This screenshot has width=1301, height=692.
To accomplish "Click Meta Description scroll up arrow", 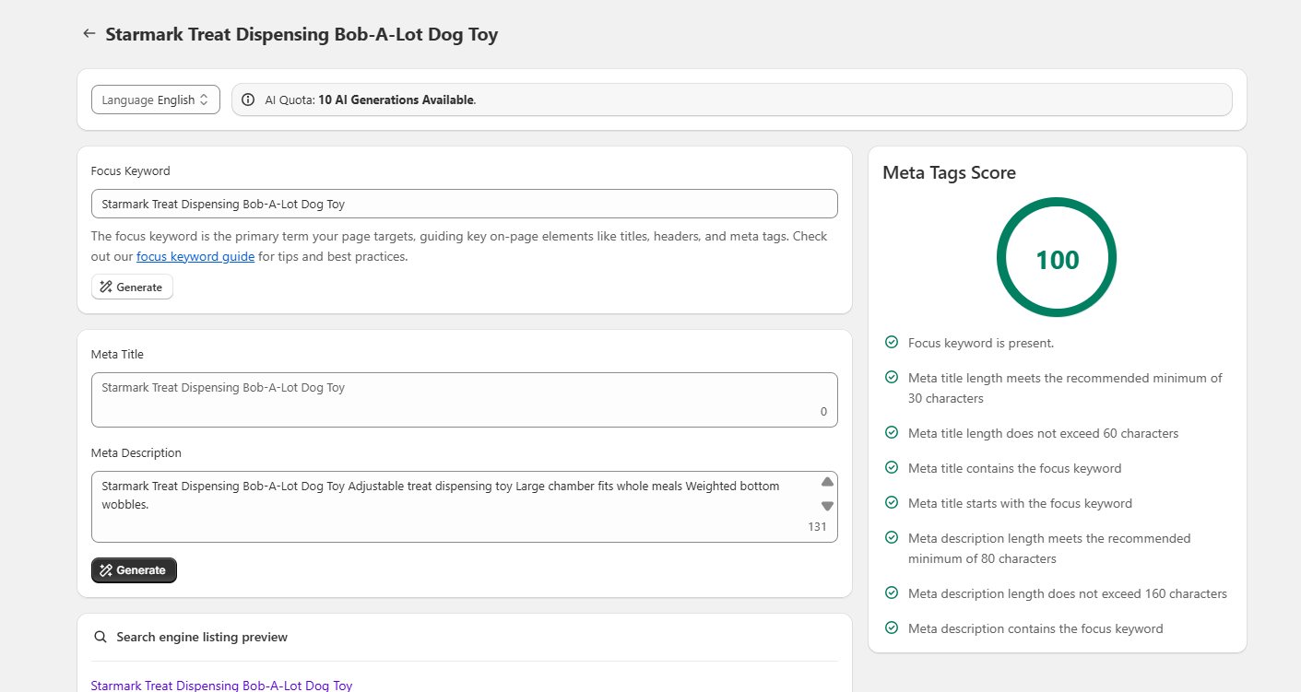I will coord(827,483).
